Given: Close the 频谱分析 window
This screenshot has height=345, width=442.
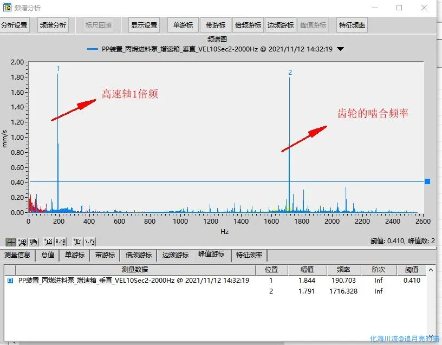Looking at the screenshot, I should tap(424, 8).
